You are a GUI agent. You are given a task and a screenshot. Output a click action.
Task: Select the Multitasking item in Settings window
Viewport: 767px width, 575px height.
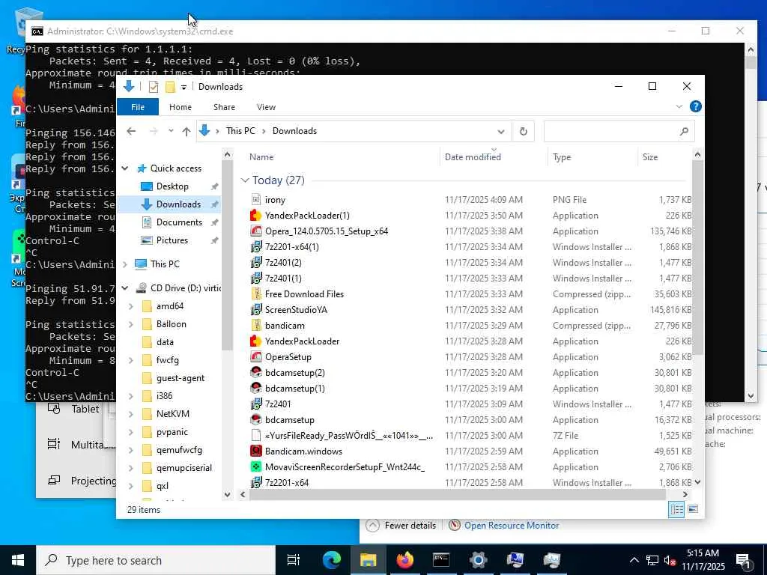(78, 445)
